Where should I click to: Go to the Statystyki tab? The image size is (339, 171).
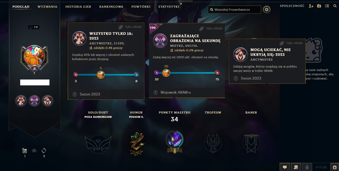[169, 7]
